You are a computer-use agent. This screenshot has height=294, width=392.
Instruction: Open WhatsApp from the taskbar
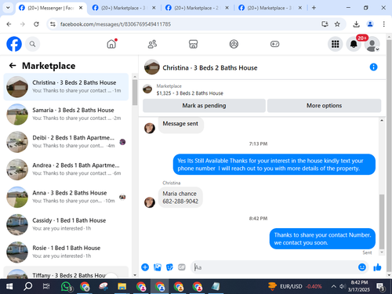[x=66, y=286]
